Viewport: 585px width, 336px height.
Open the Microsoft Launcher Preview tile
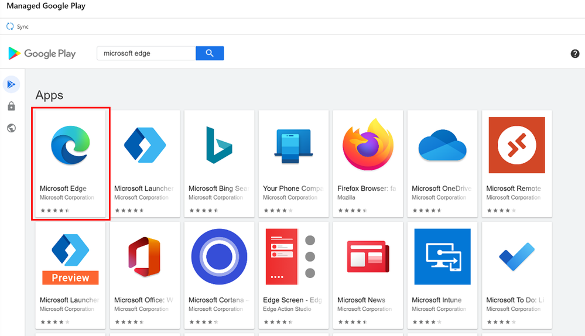tap(70, 275)
